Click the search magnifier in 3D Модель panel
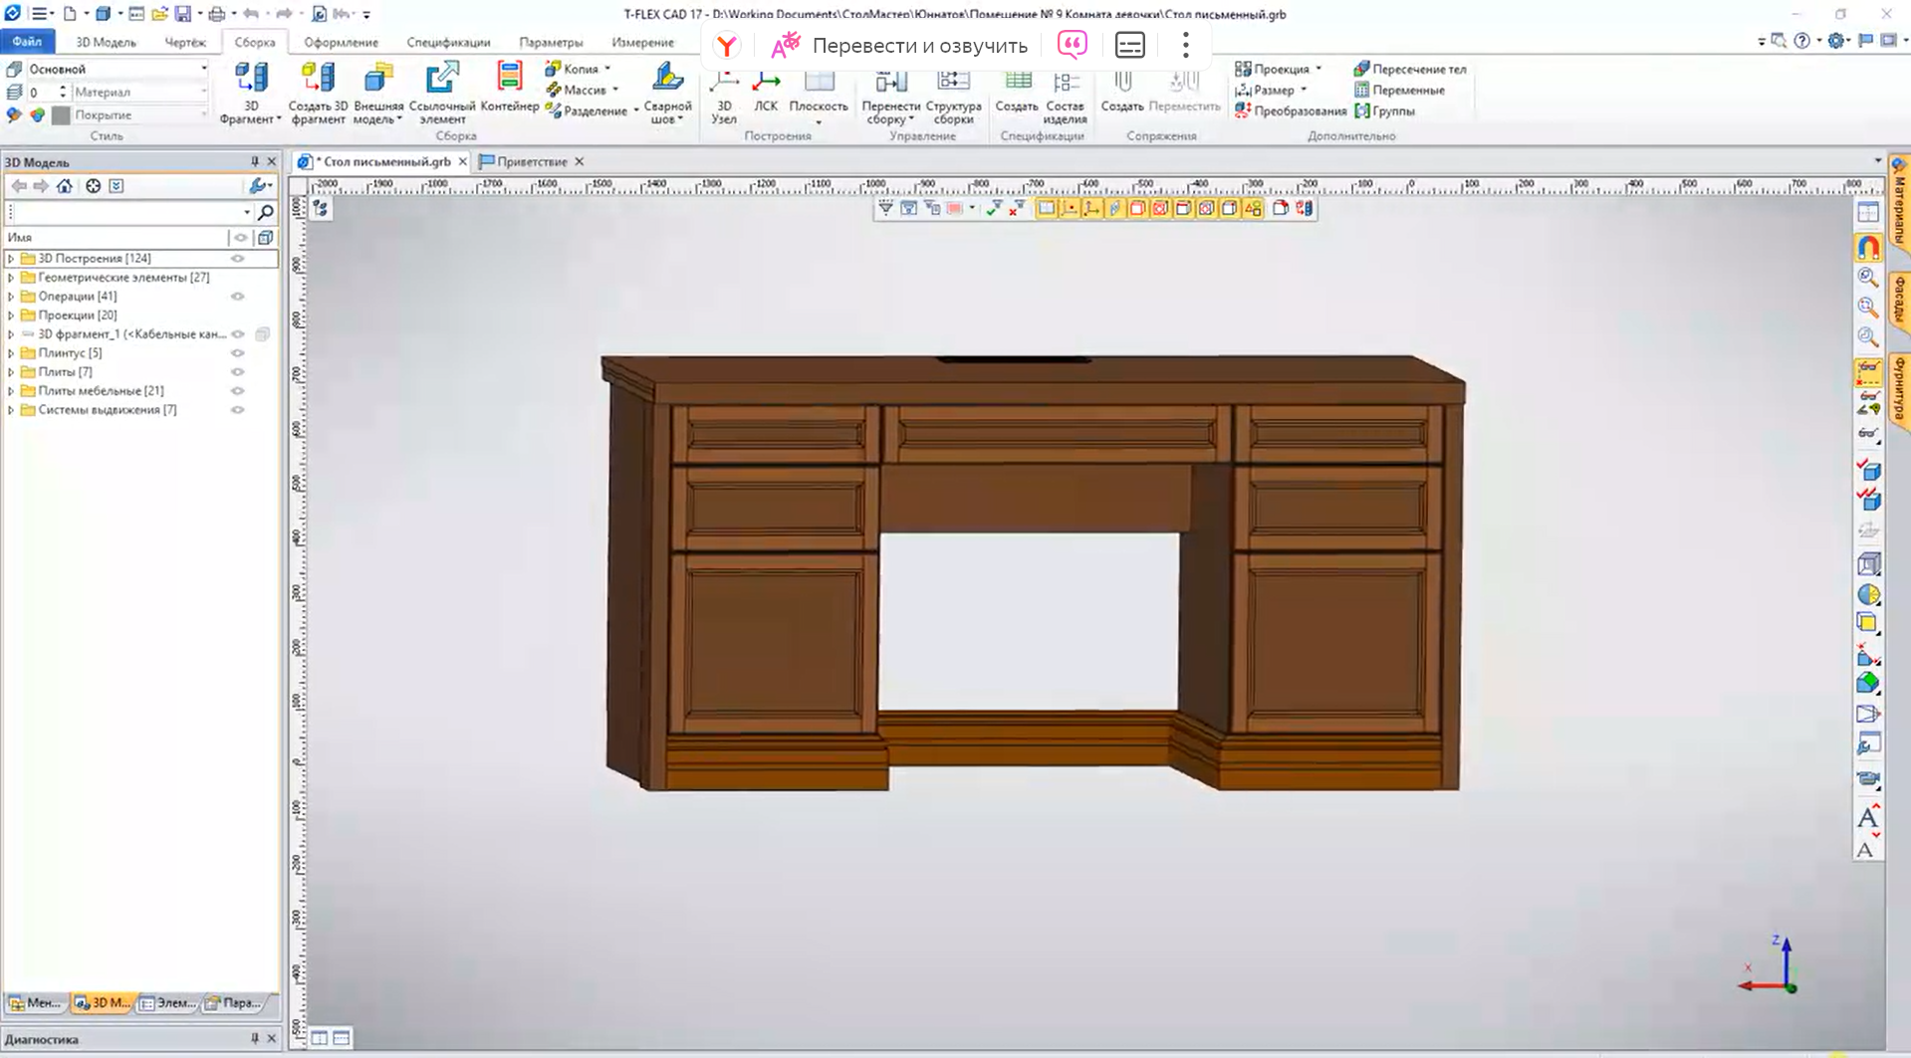Image resolution: width=1911 pixels, height=1058 pixels. click(266, 212)
